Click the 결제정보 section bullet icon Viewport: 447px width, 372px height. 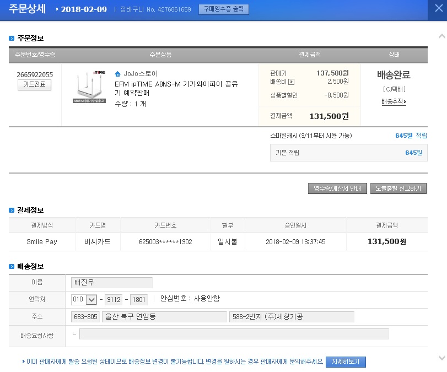tap(12, 211)
